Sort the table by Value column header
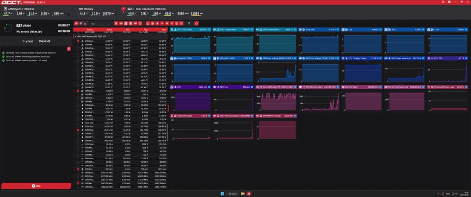 [109, 29]
